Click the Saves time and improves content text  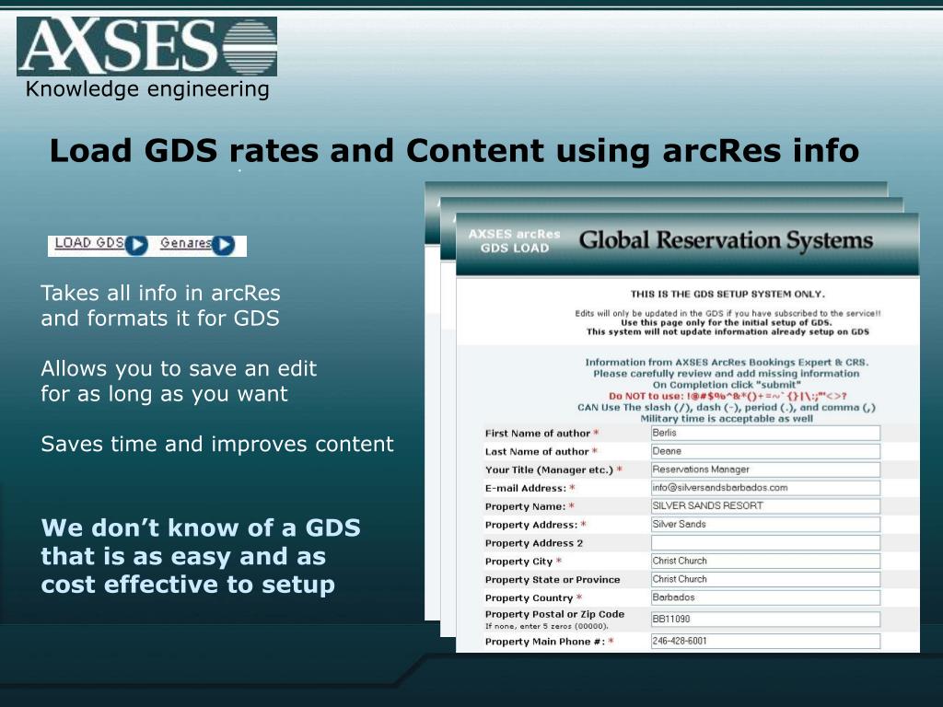click(217, 445)
